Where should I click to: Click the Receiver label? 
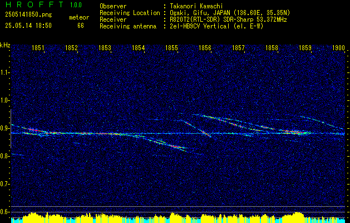pyautogui.click(x=113, y=20)
